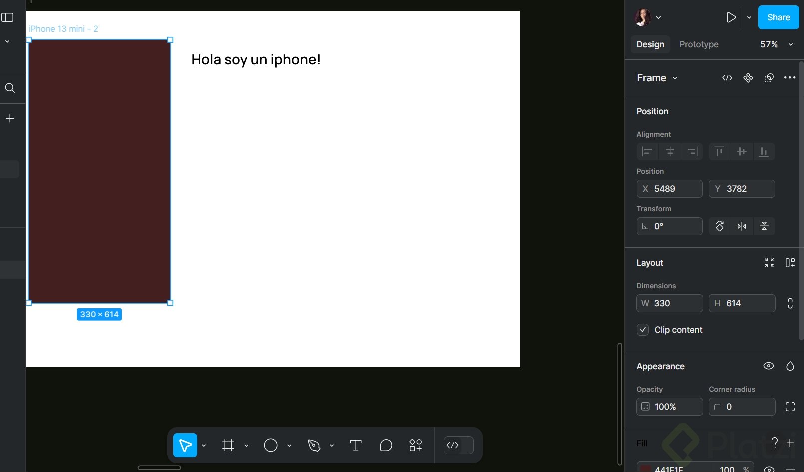The width and height of the screenshot is (804, 472).
Task: Click the fill color swatch 441E1E
Action: (646, 469)
